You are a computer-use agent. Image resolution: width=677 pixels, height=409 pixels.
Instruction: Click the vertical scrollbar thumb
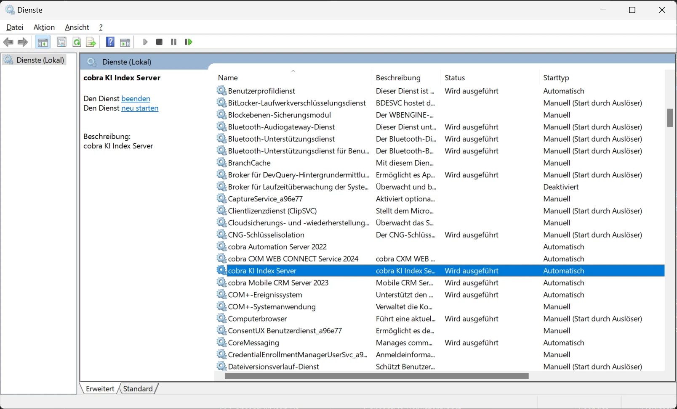point(670,118)
